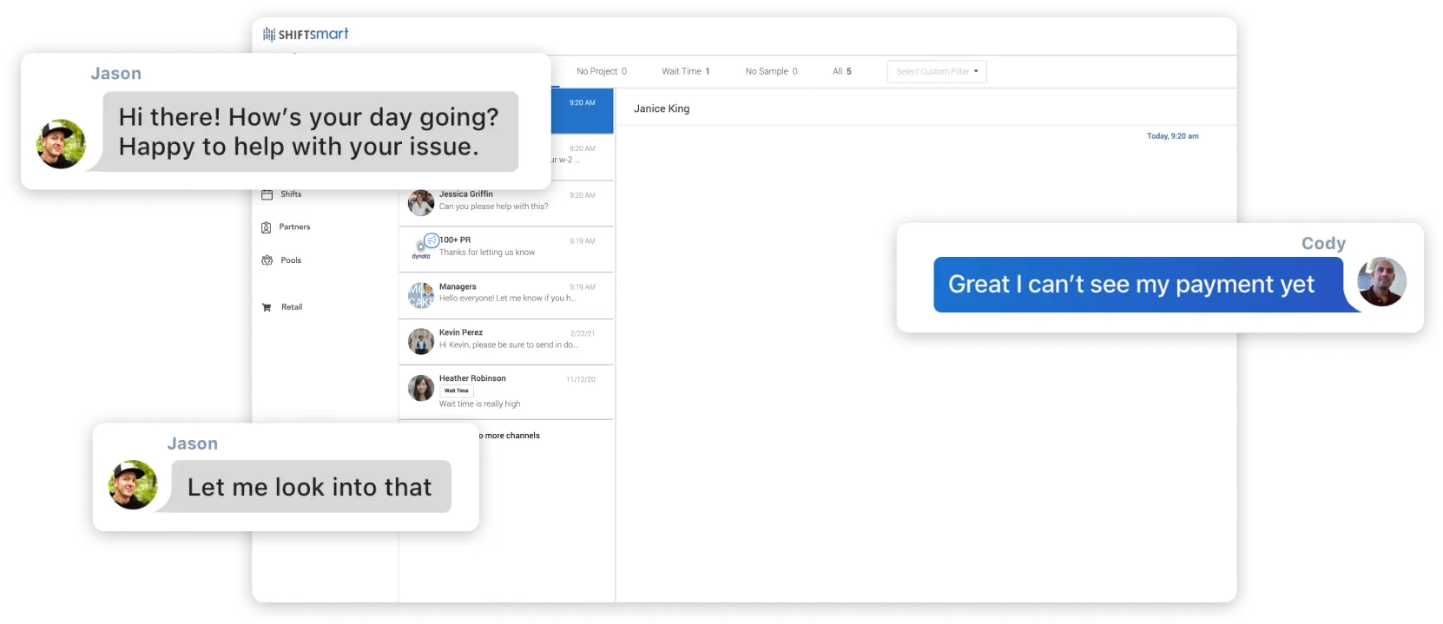Click the 100+ PR channel name
This screenshot has height=624, width=1443.
456,240
